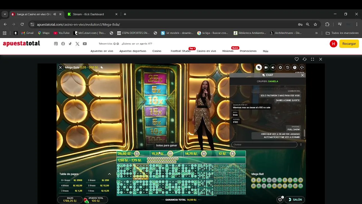Click ¿Quieres ser un agente AT? link
The height and width of the screenshot is (204, 362).
[137, 44]
